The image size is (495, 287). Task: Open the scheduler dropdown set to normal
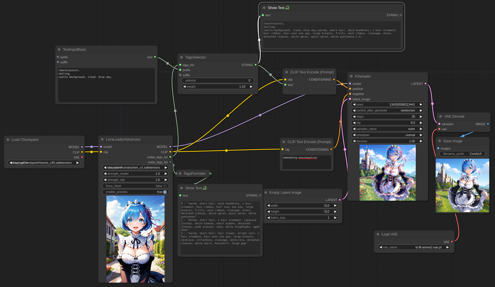click(387, 135)
